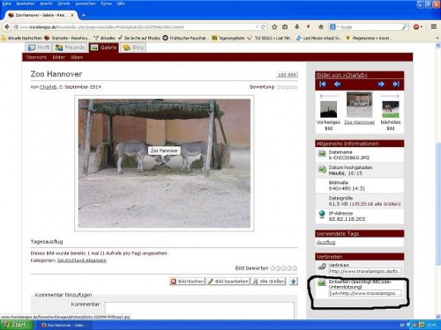Screen dimensions: 441x330
Task: Rate image via Bild bewerten stars
Action: click(x=283, y=268)
